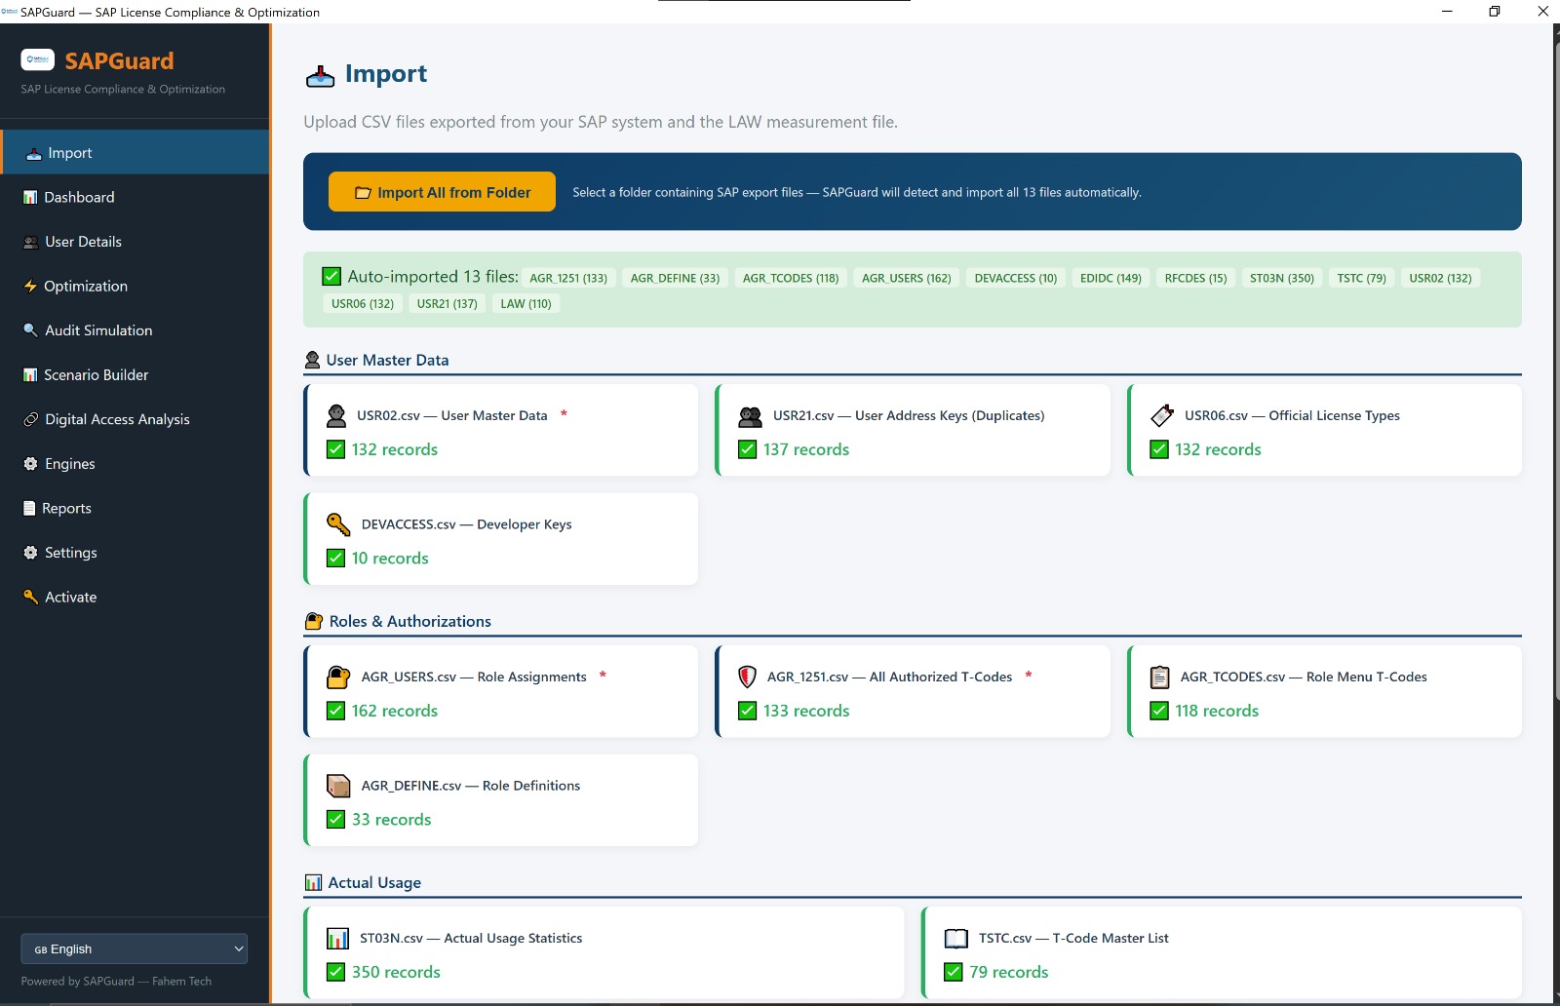Click the AGR_TCODES.csv clipboard icon
Screen dimensions: 1560x1006
1160,677
